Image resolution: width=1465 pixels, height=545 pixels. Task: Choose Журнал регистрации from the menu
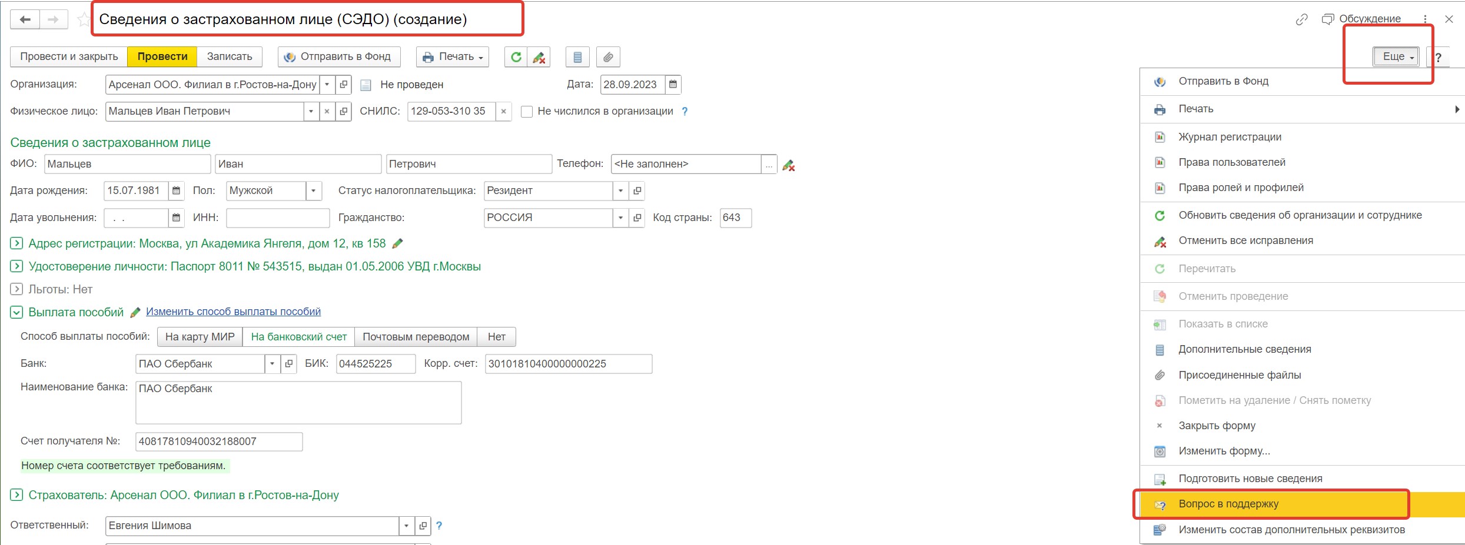click(1302, 137)
